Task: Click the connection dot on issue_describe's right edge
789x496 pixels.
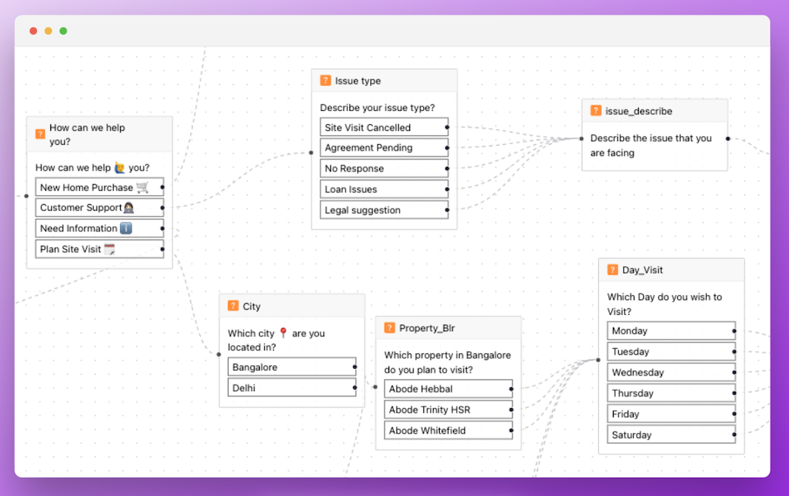Action: (727, 137)
